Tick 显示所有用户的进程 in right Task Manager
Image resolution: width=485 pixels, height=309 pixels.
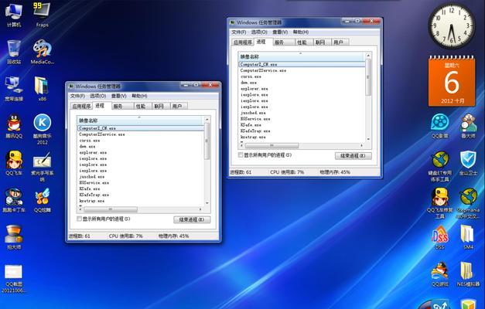tap(241, 155)
